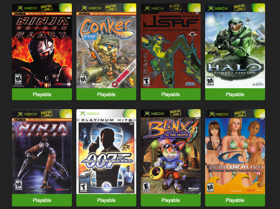Select the Playable label below 007 Agent Under Fire

pyautogui.click(x=106, y=200)
